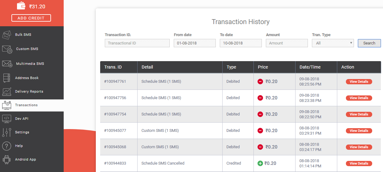Click the red minus icon for #100945068
Image resolution: width=383 pixels, height=172 pixels.
pos(260,147)
